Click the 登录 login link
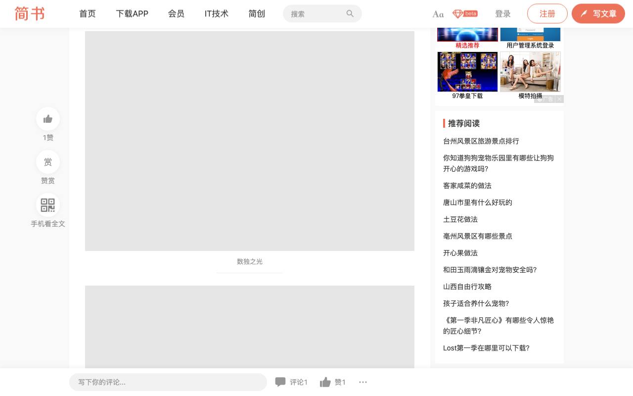The width and height of the screenshot is (633, 396). pyautogui.click(x=503, y=14)
